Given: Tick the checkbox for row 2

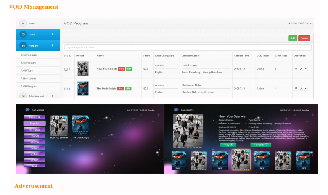Looking at the screenshot, I should coord(66,89).
